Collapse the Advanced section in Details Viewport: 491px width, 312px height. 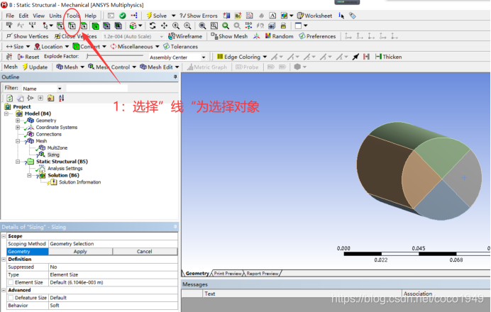tap(4, 290)
